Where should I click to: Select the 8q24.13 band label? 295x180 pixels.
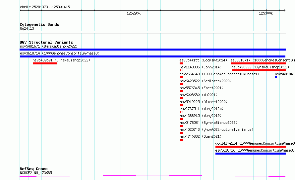[x=27, y=28]
